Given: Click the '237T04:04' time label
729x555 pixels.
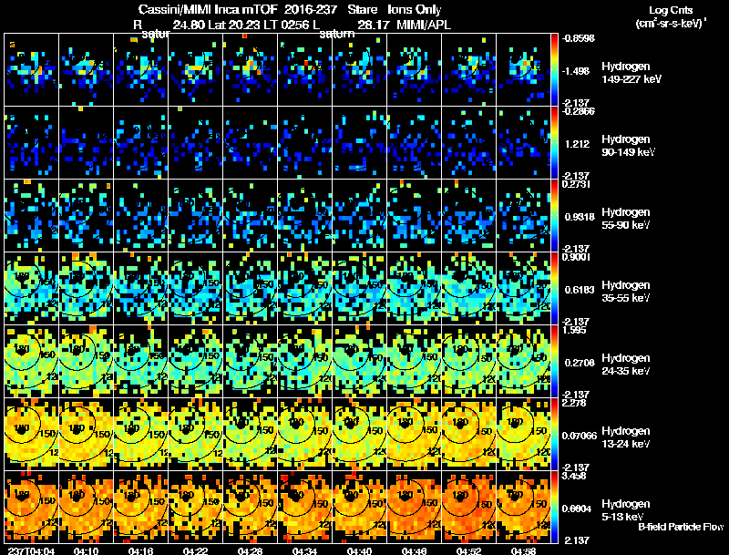Looking at the screenshot, I should [31, 550].
